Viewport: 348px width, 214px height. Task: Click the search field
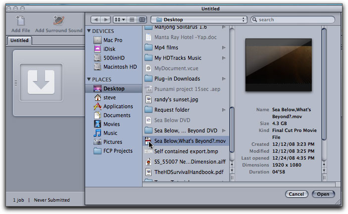pyautogui.click(x=293, y=19)
